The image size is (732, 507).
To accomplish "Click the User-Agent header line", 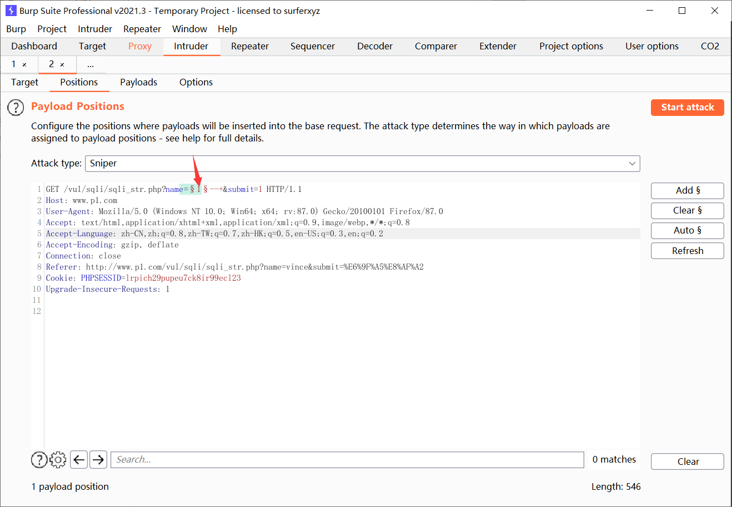I will [244, 211].
